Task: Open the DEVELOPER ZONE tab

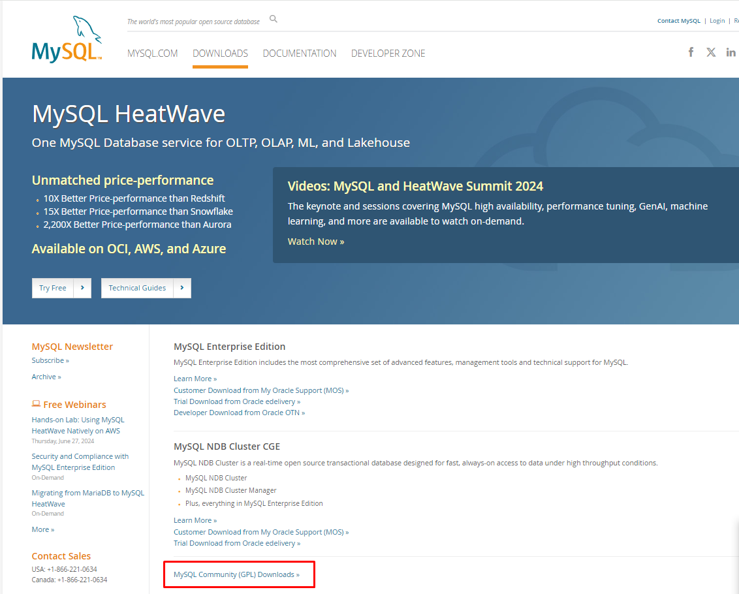Action: pyautogui.click(x=388, y=54)
